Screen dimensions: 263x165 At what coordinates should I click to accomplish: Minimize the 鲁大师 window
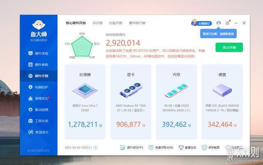click(x=236, y=23)
